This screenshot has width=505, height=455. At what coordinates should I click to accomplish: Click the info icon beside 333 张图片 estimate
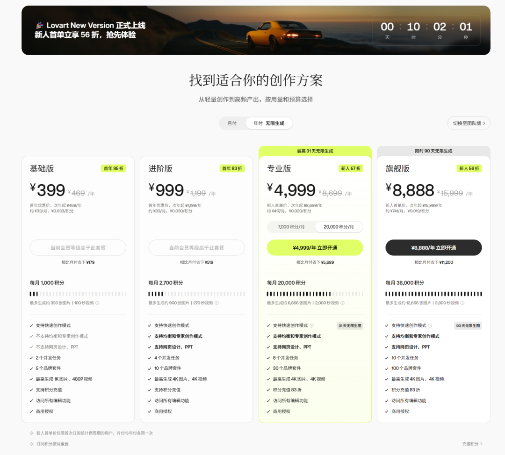point(97,303)
